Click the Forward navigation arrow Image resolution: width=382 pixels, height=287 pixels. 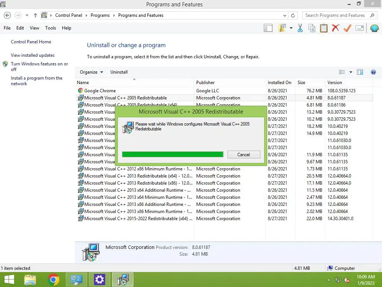[18, 15]
